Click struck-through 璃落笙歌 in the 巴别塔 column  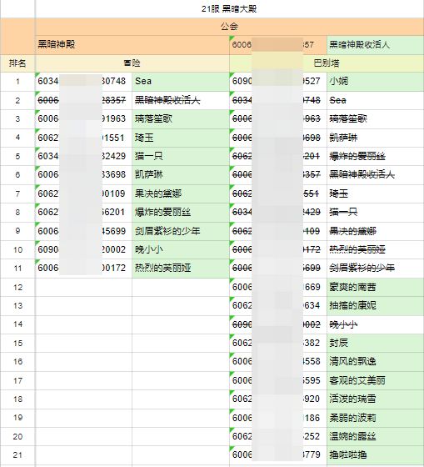click(375, 118)
